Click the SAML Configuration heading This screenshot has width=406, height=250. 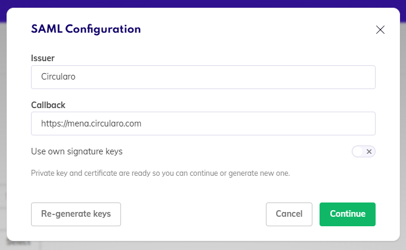(x=86, y=29)
